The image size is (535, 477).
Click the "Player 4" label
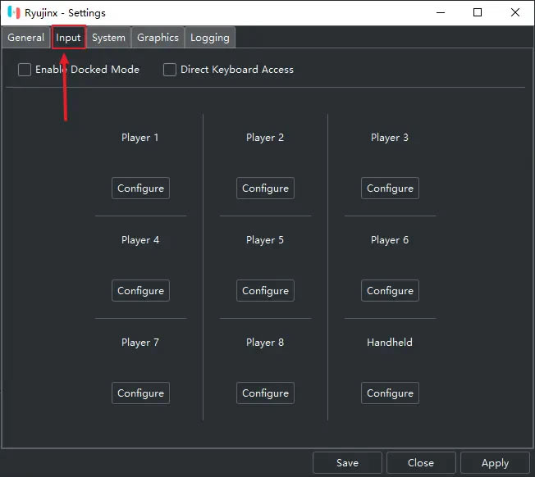(x=140, y=240)
